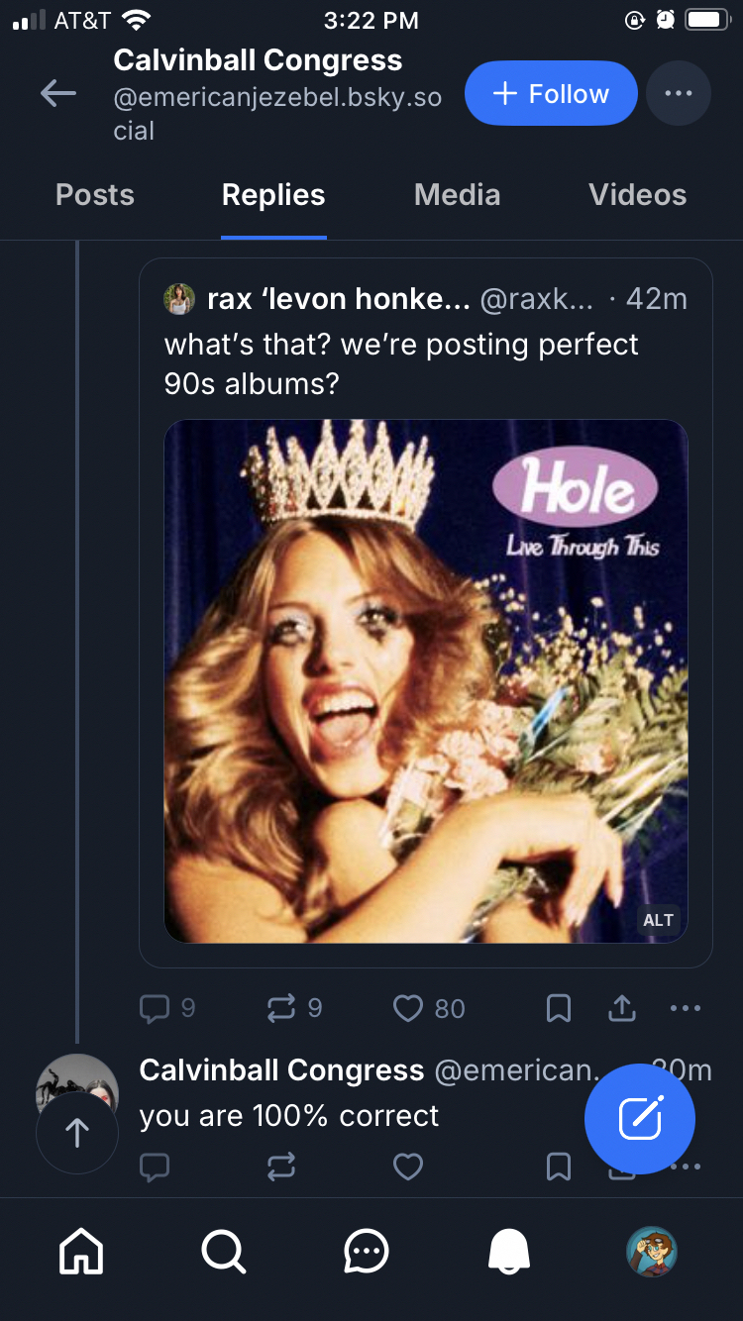Reply to rax's 90s albums post
The image size is (743, 1321).
click(156, 1008)
